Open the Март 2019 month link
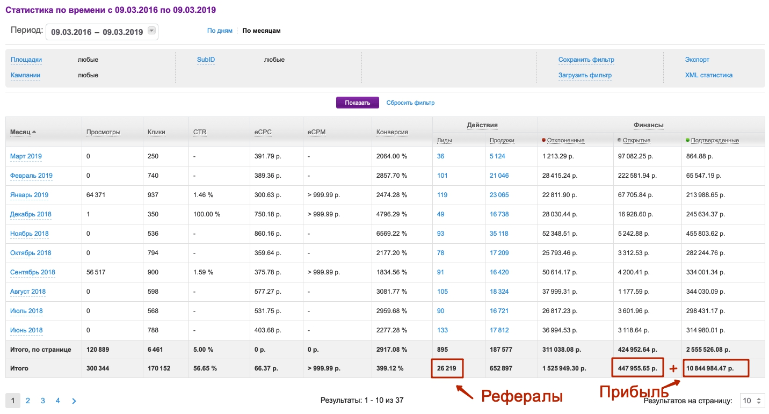Image resolution: width=769 pixels, height=414 pixels. pyautogui.click(x=26, y=156)
